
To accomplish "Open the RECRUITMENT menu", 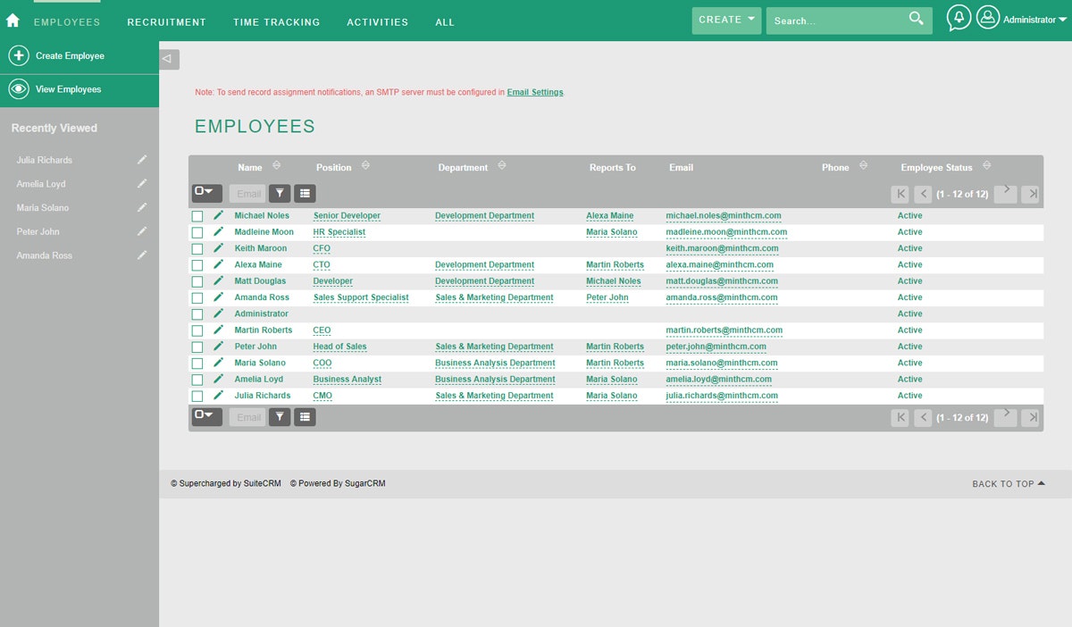I will 166,22.
